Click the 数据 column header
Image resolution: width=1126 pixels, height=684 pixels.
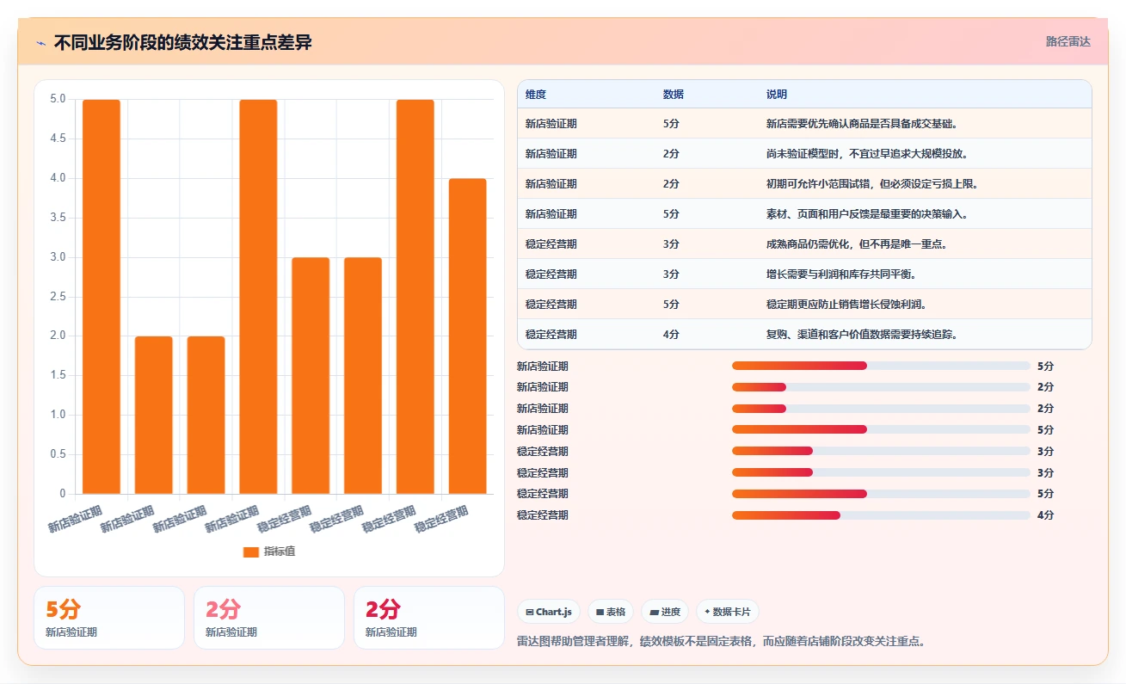[674, 95]
